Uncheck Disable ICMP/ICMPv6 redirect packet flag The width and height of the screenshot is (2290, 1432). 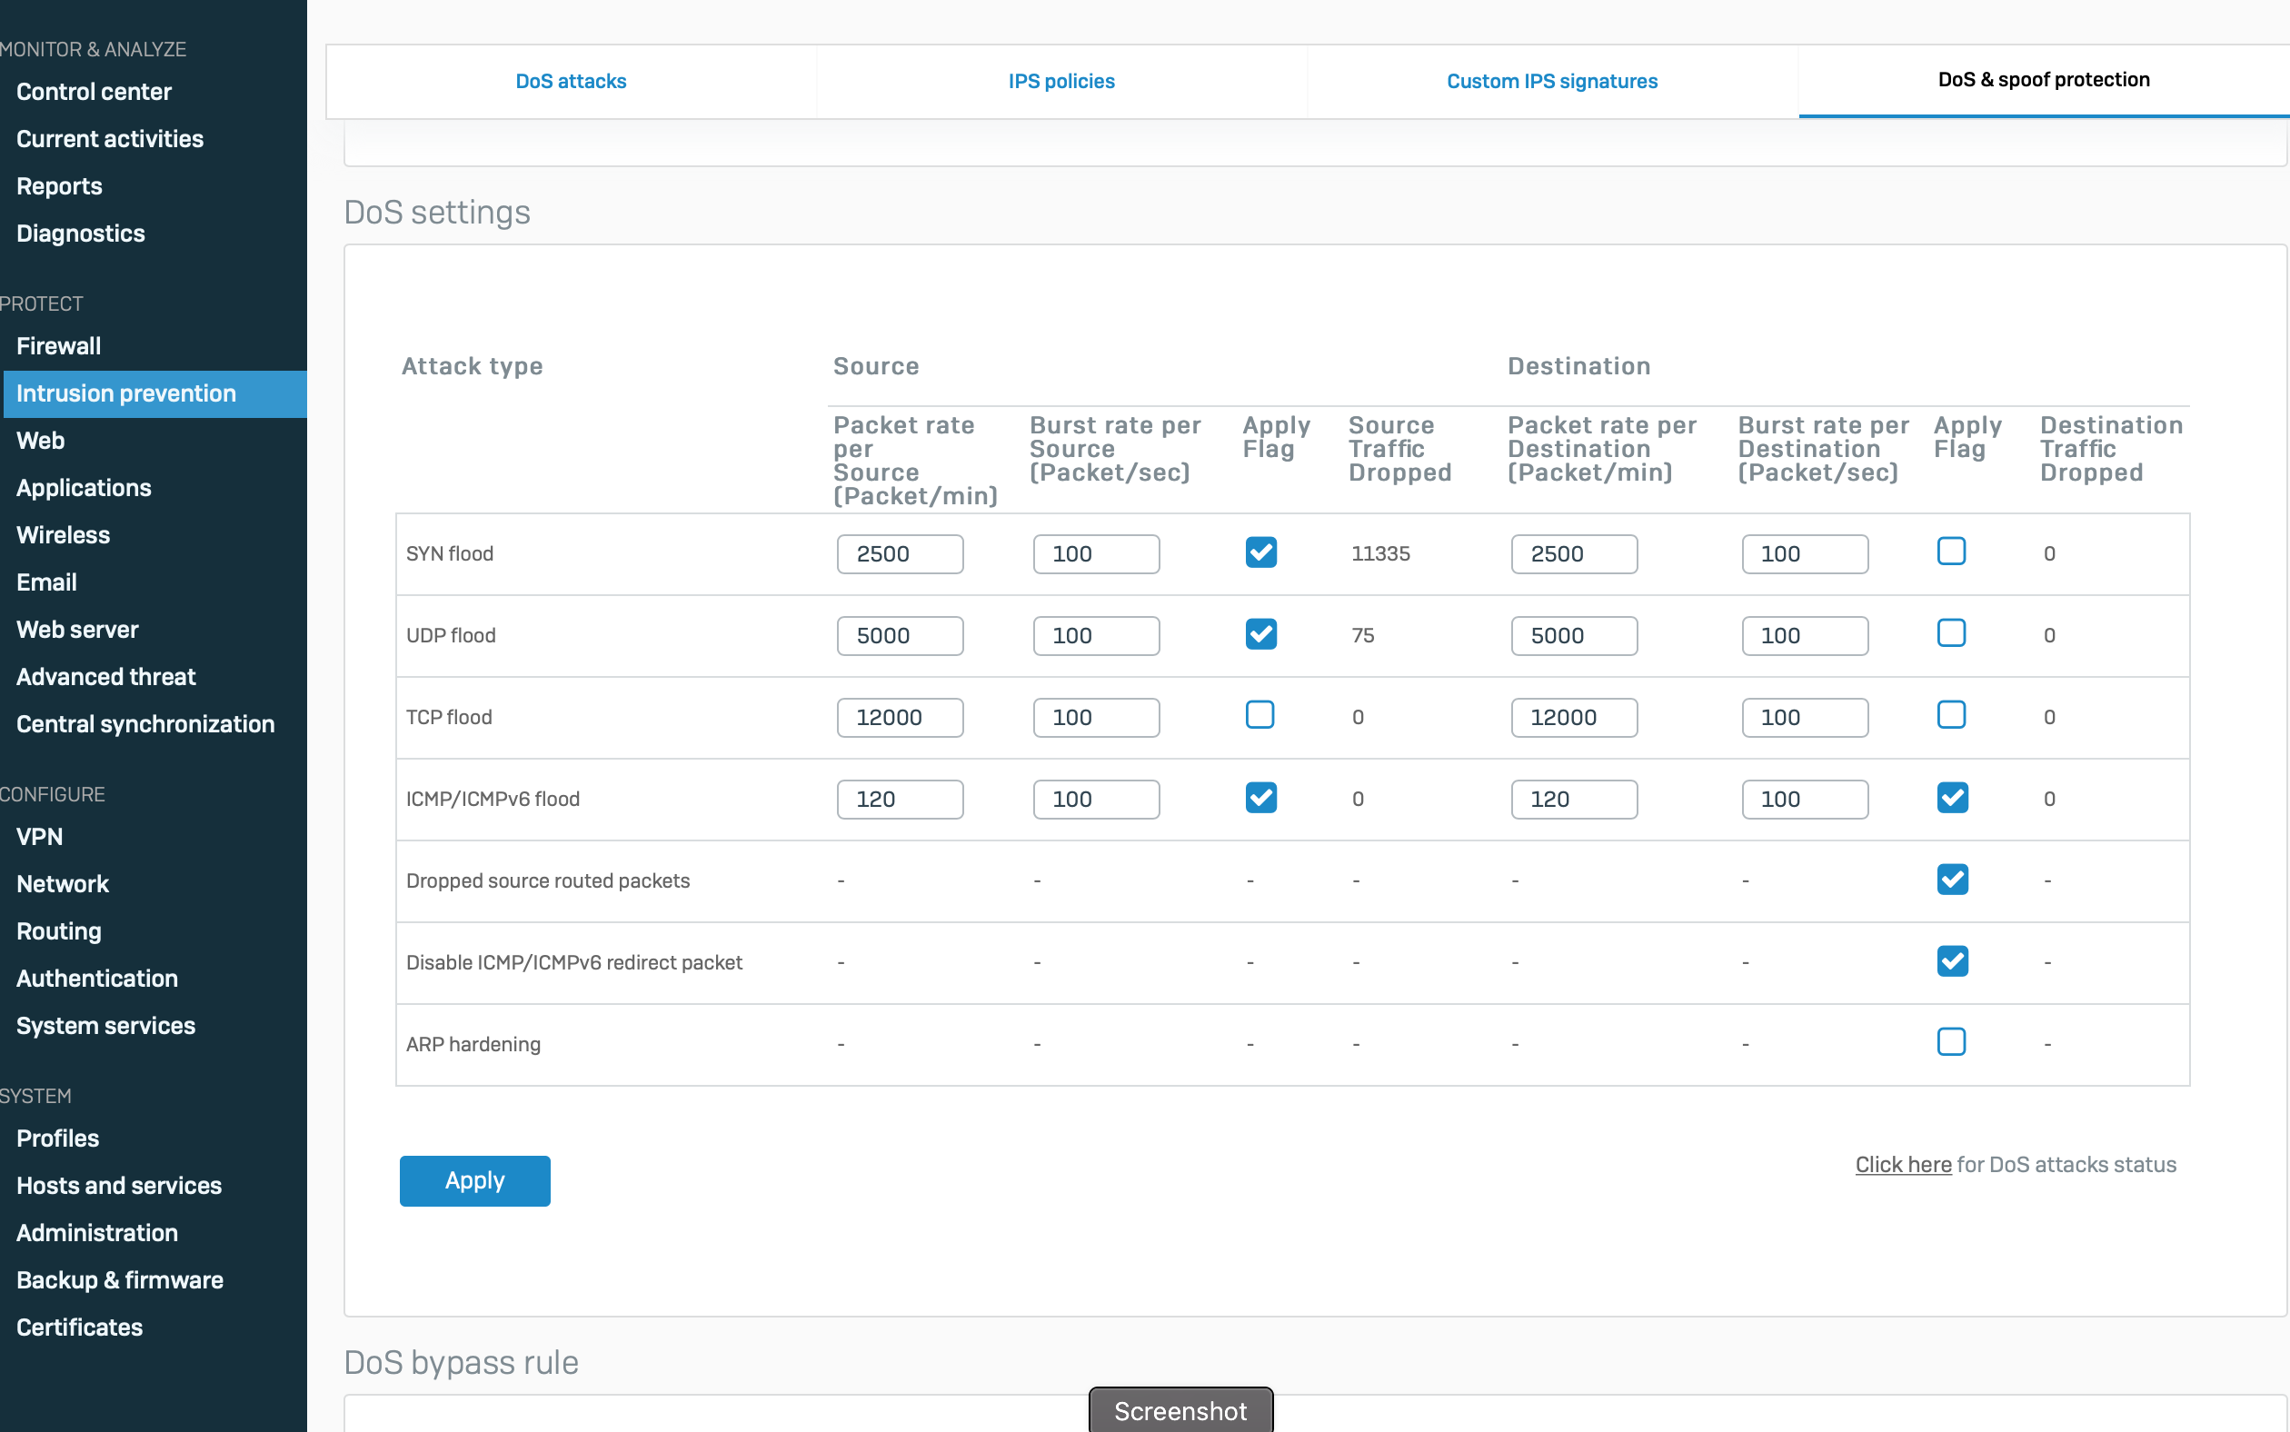[1952, 960]
